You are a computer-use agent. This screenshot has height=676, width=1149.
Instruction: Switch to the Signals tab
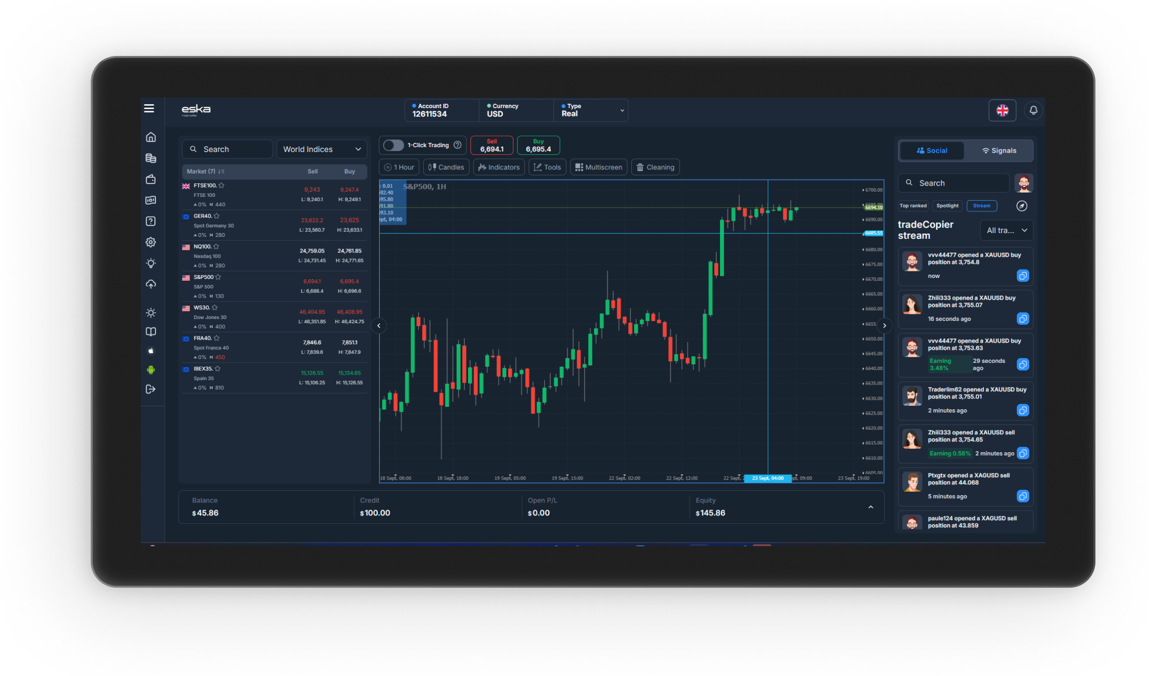(999, 151)
